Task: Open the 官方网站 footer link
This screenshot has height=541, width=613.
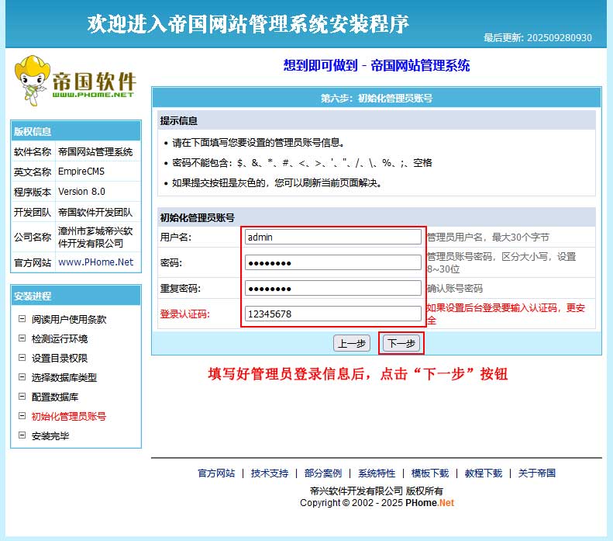Action: 216,473
